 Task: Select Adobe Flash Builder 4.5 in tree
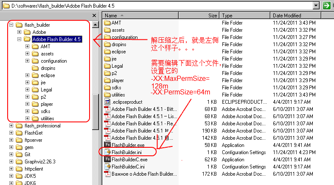[x=57, y=39]
